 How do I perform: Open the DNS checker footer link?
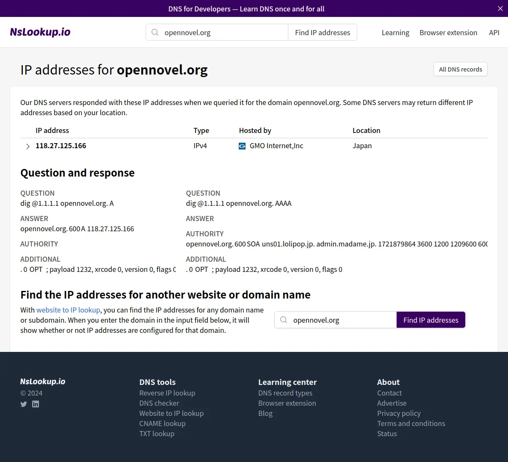(159, 403)
